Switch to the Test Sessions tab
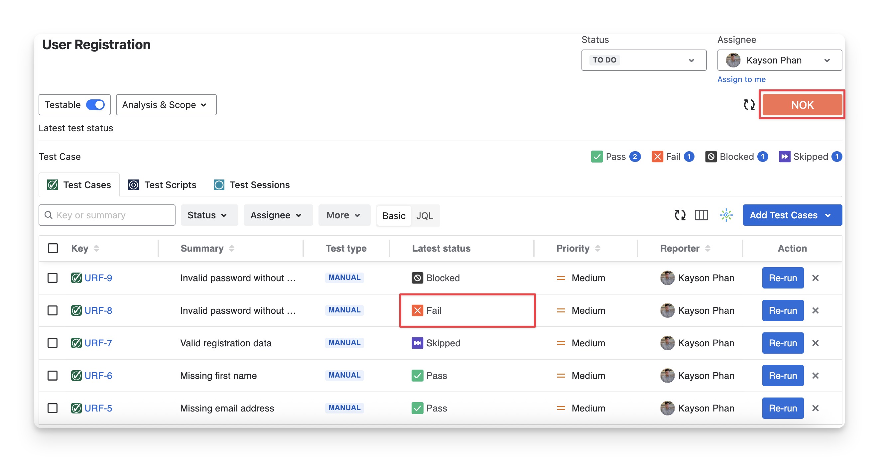 tap(252, 184)
